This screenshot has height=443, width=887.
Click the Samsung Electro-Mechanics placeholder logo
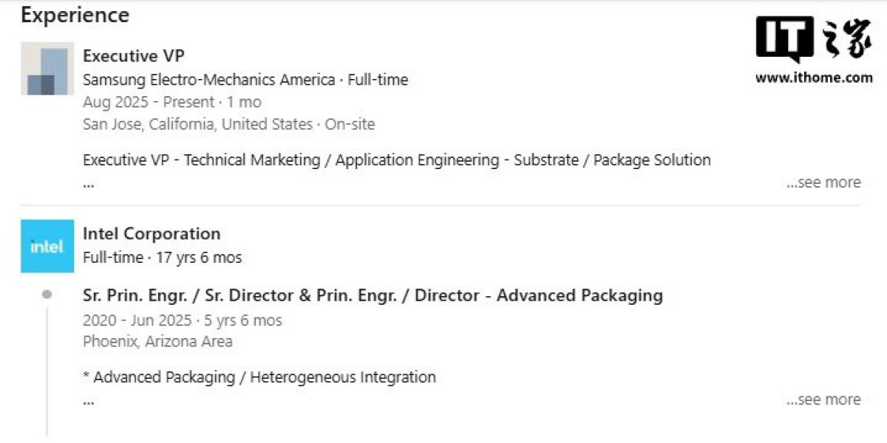point(47,69)
